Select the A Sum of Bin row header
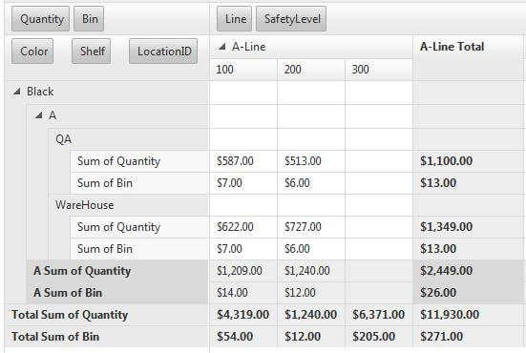 coord(117,293)
